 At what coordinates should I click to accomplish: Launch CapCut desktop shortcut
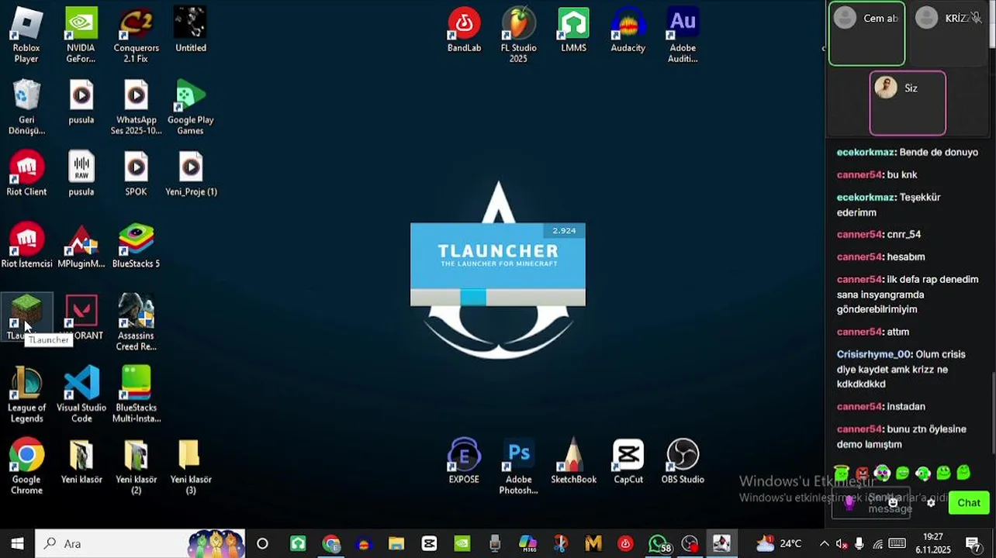coord(628,462)
